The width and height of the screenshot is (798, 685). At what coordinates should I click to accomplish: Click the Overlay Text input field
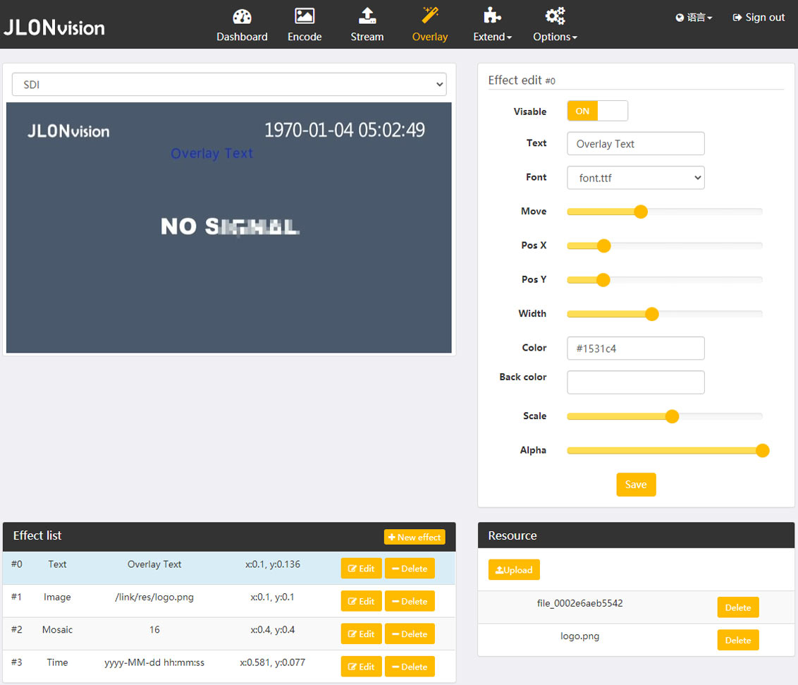[x=636, y=144]
